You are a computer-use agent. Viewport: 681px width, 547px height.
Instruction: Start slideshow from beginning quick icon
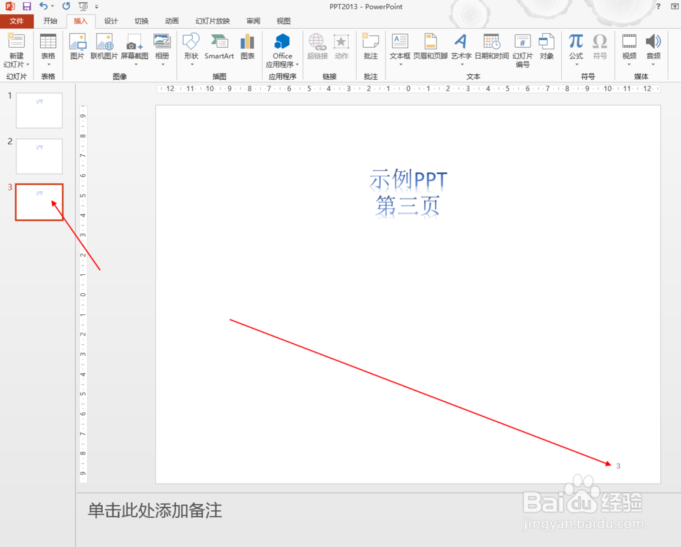click(x=83, y=6)
